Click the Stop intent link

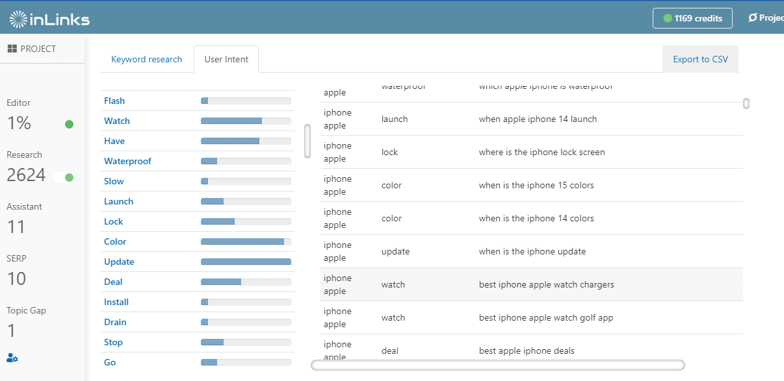(113, 342)
